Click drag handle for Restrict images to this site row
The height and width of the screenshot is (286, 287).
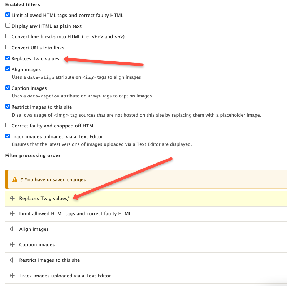[12, 260]
